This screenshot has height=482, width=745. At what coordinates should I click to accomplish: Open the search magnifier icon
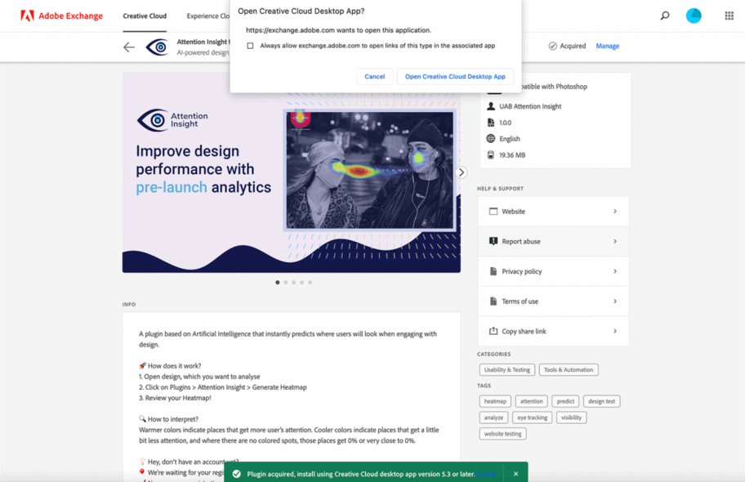665,16
